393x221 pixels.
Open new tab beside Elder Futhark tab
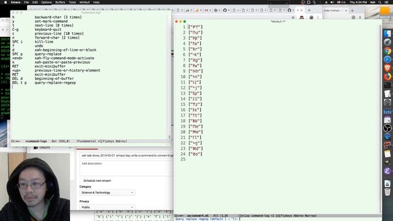pos(352,10)
